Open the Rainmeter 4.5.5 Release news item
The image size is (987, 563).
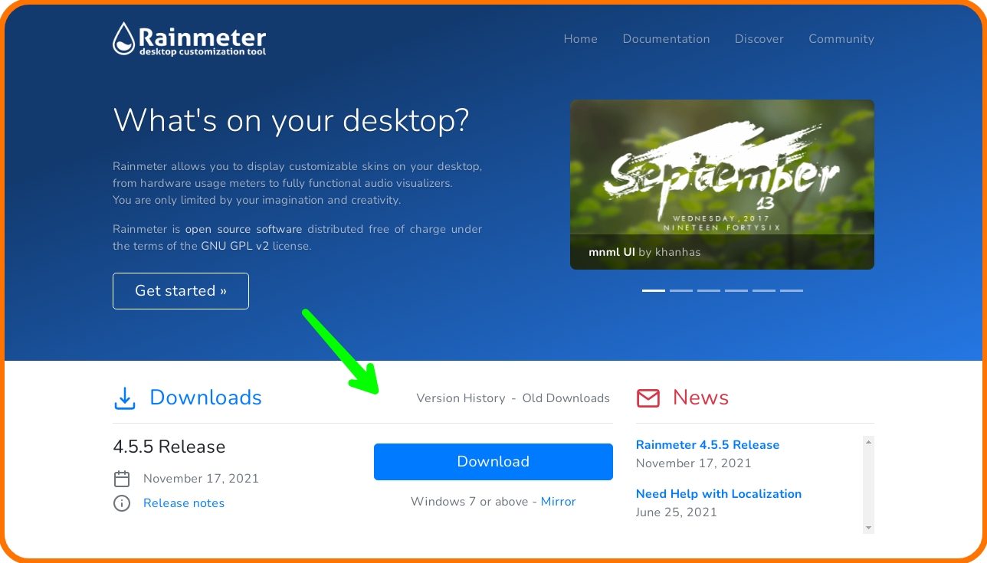pyautogui.click(x=707, y=445)
